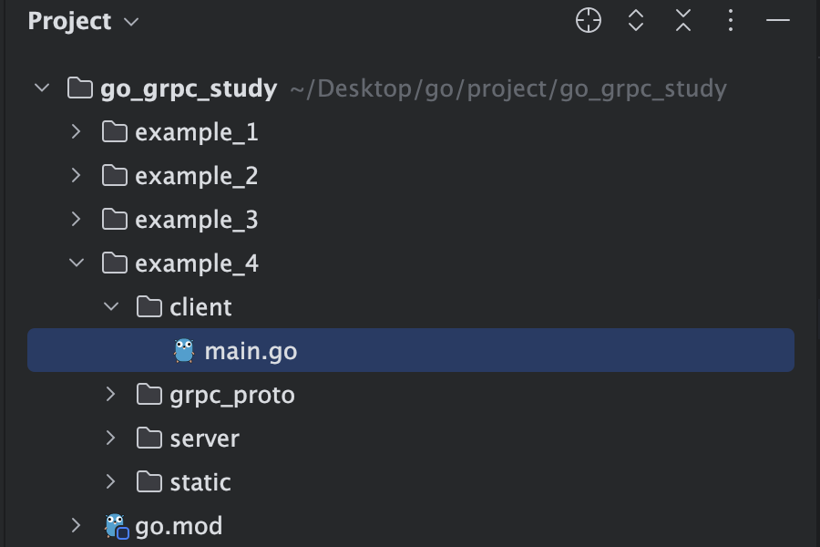The width and height of the screenshot is (820, 547).
Task: Click the go.mod module file icon
Action: pyautogui.click(x=117, y=526)
